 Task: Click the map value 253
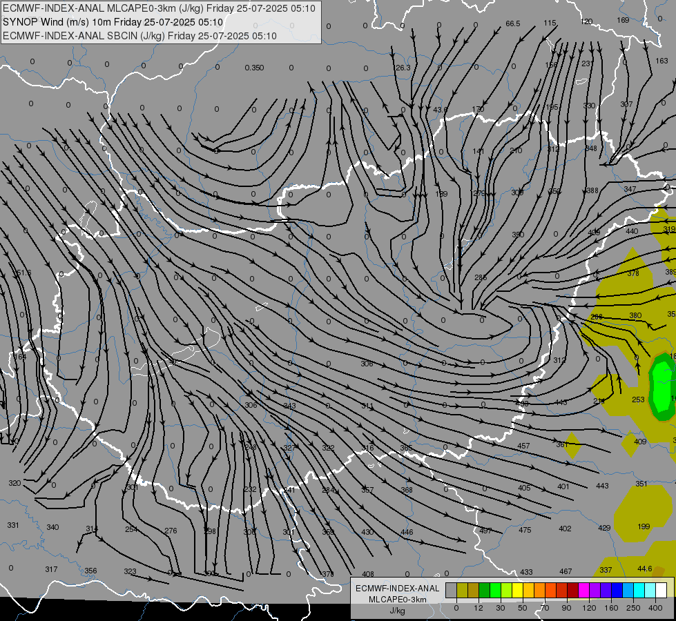pos(638,400)
